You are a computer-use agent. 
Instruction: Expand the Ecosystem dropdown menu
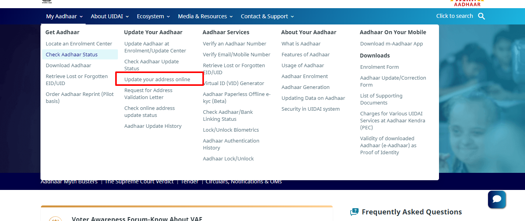(x=153, y=16)
